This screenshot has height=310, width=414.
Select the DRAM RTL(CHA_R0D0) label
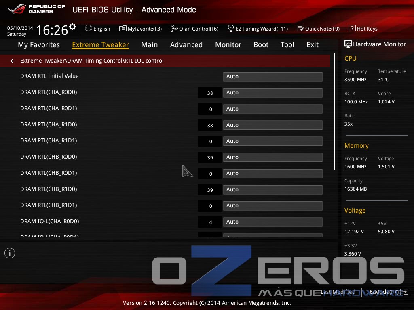(x=49, y=92)
